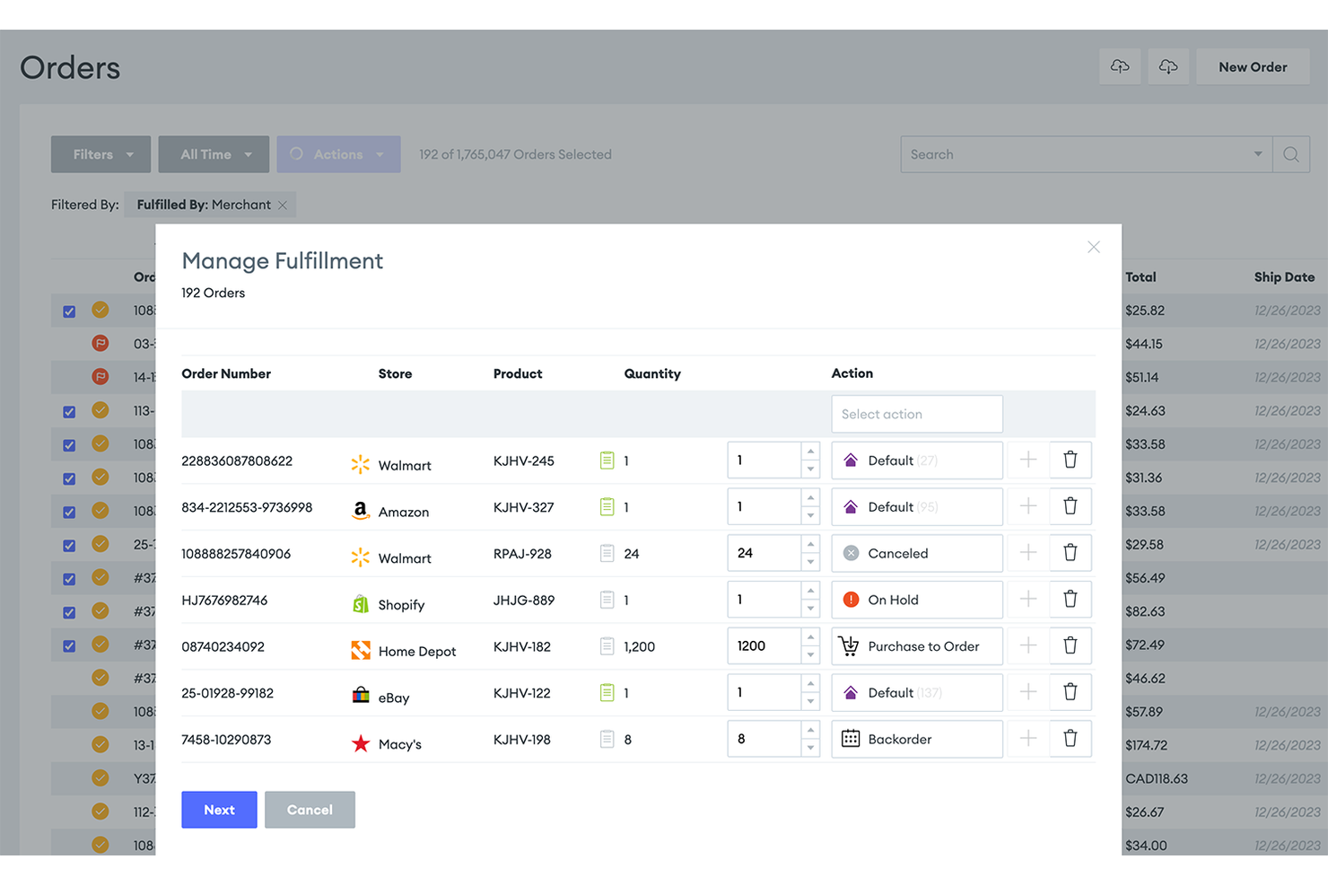Click the cloud import icon near New Order
Screen dimensions: 1328x886
[x=1120, y=66]
